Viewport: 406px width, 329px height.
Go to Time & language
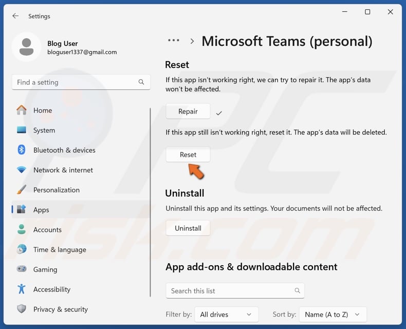(80, 249)
